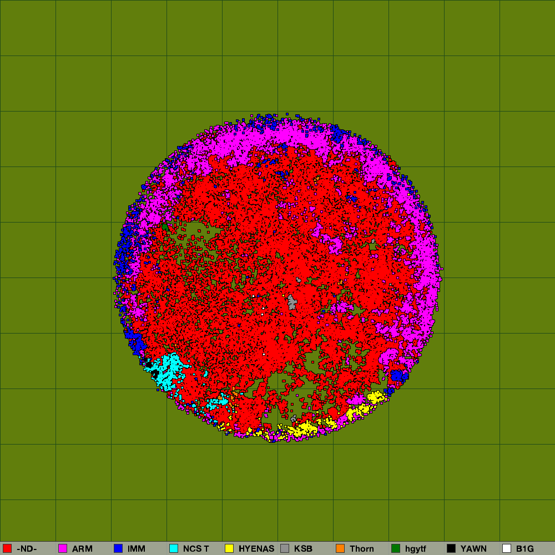Click the large gray KSB cluster at map center
Screen dimensions: 555x555
(x=291, y=303)
